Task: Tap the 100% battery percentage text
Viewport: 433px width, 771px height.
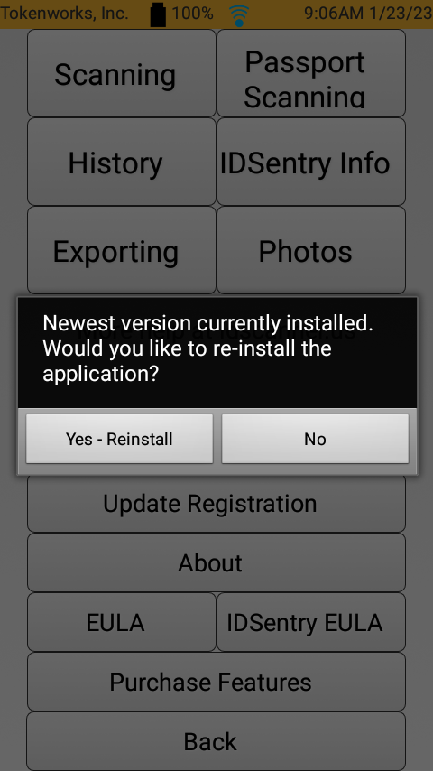Action: (x=192, y=14)
